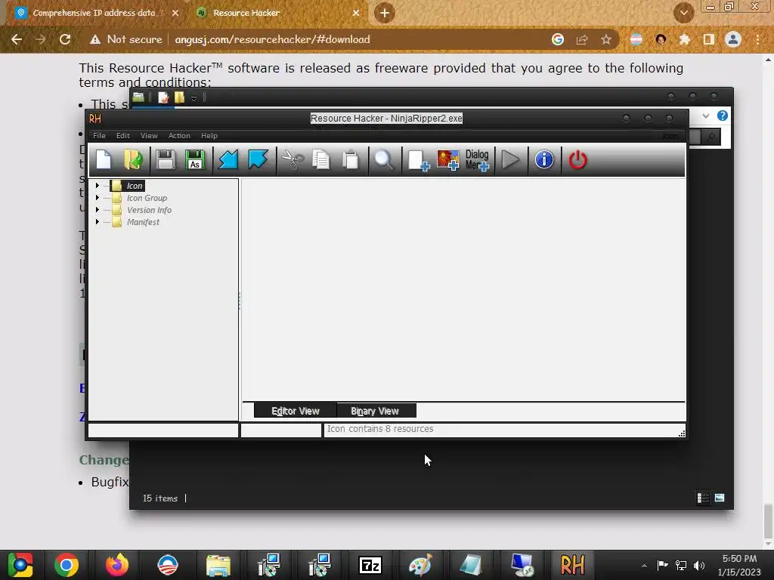Open the Chrome profile avatar

coord(733,39)
